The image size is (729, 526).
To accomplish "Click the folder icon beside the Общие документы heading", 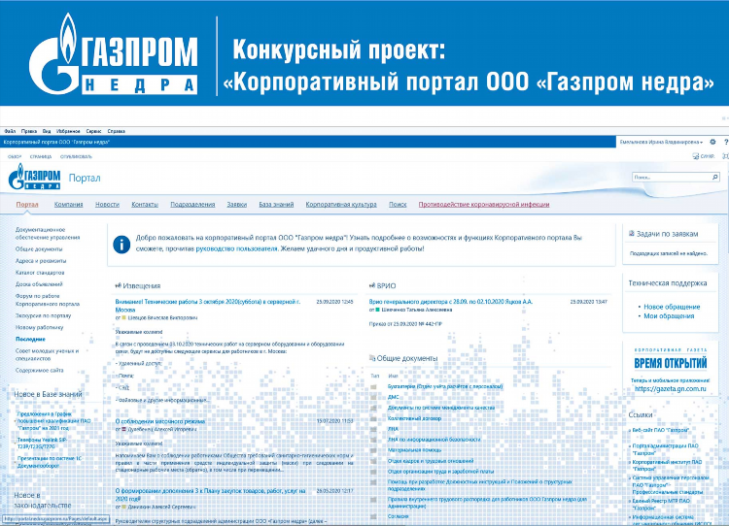I will tap(372, 358).
